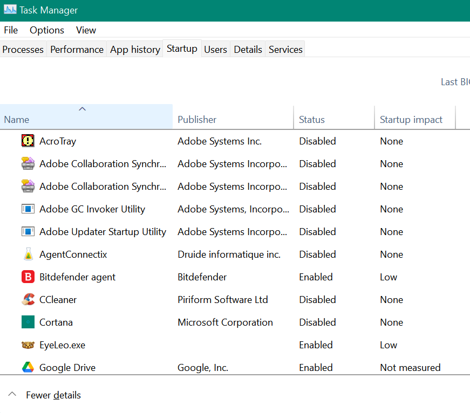Select the Adobe GC Invoker Utility name
Viewport: 470px width, 413px height.
[92, 209]
